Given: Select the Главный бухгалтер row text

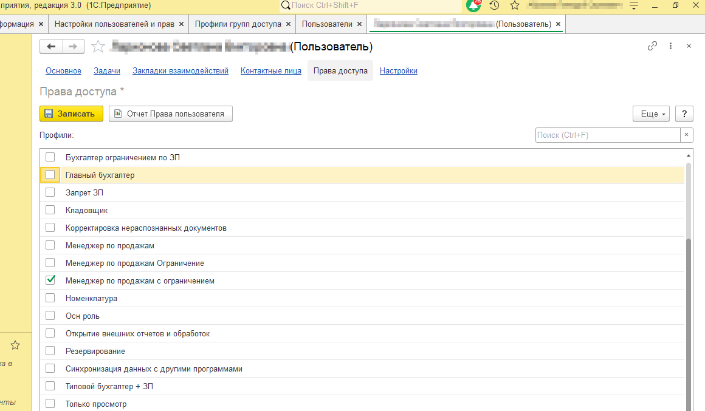Looking at the screenshot, I should [100, 175].
